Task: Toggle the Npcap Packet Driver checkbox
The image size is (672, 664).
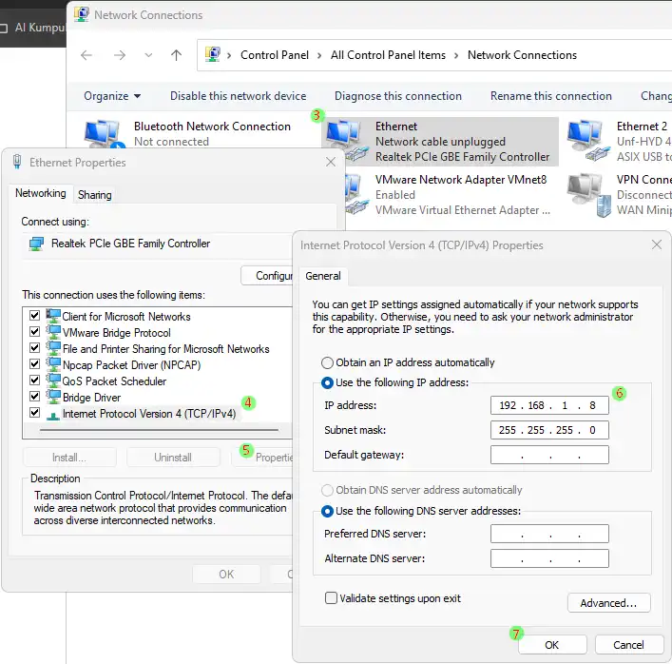Action: [x=35, y=365]
